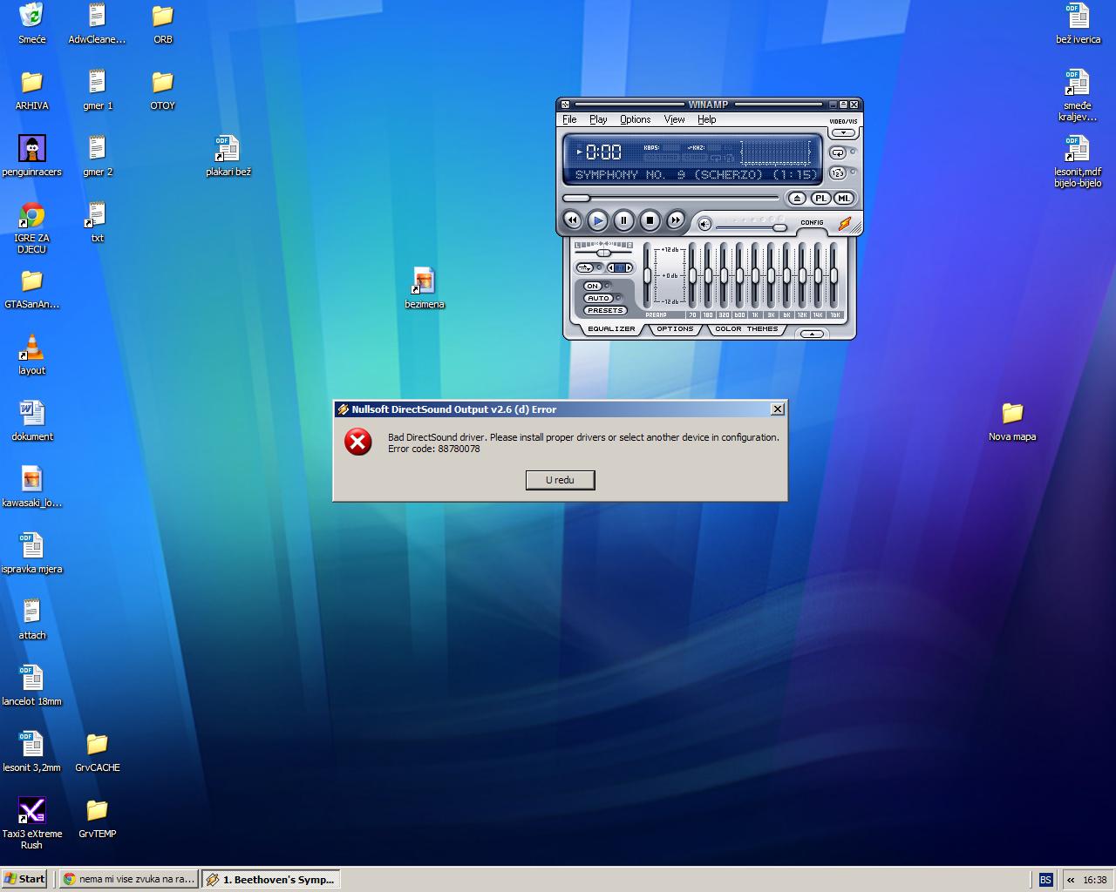This screenshot has height=892, width=1116.
Task: Open the Config drawer tab
Action: 812,222
